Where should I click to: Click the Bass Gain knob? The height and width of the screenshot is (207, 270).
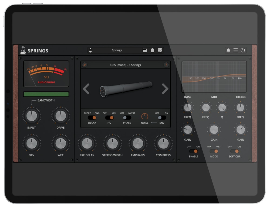(x=188, y=130)
